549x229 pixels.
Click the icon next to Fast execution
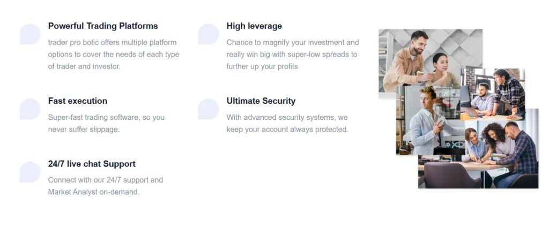(x=30, y=109)
